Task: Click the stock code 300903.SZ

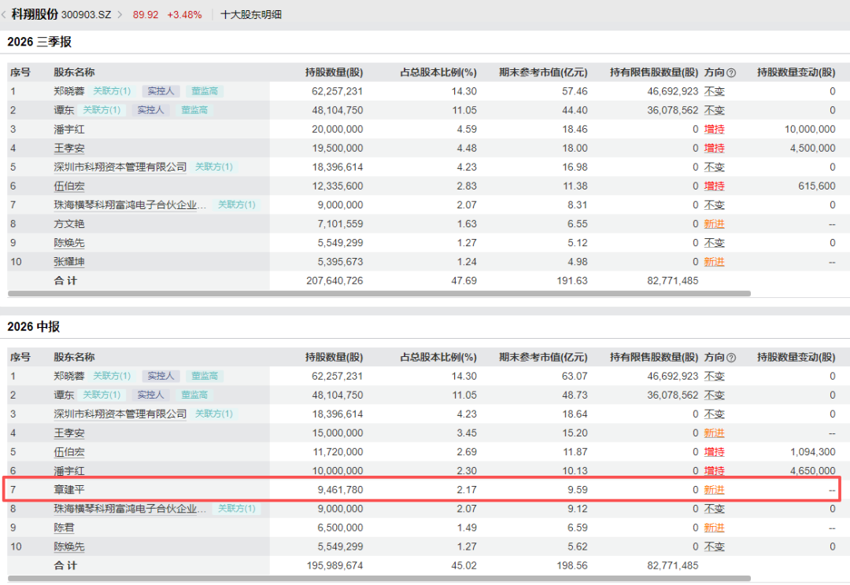Action: [87, 15]
